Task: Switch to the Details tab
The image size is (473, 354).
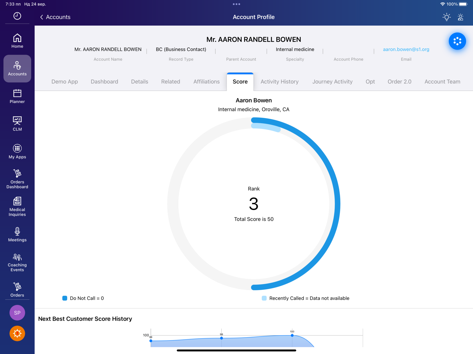Action: pos(139,82)
